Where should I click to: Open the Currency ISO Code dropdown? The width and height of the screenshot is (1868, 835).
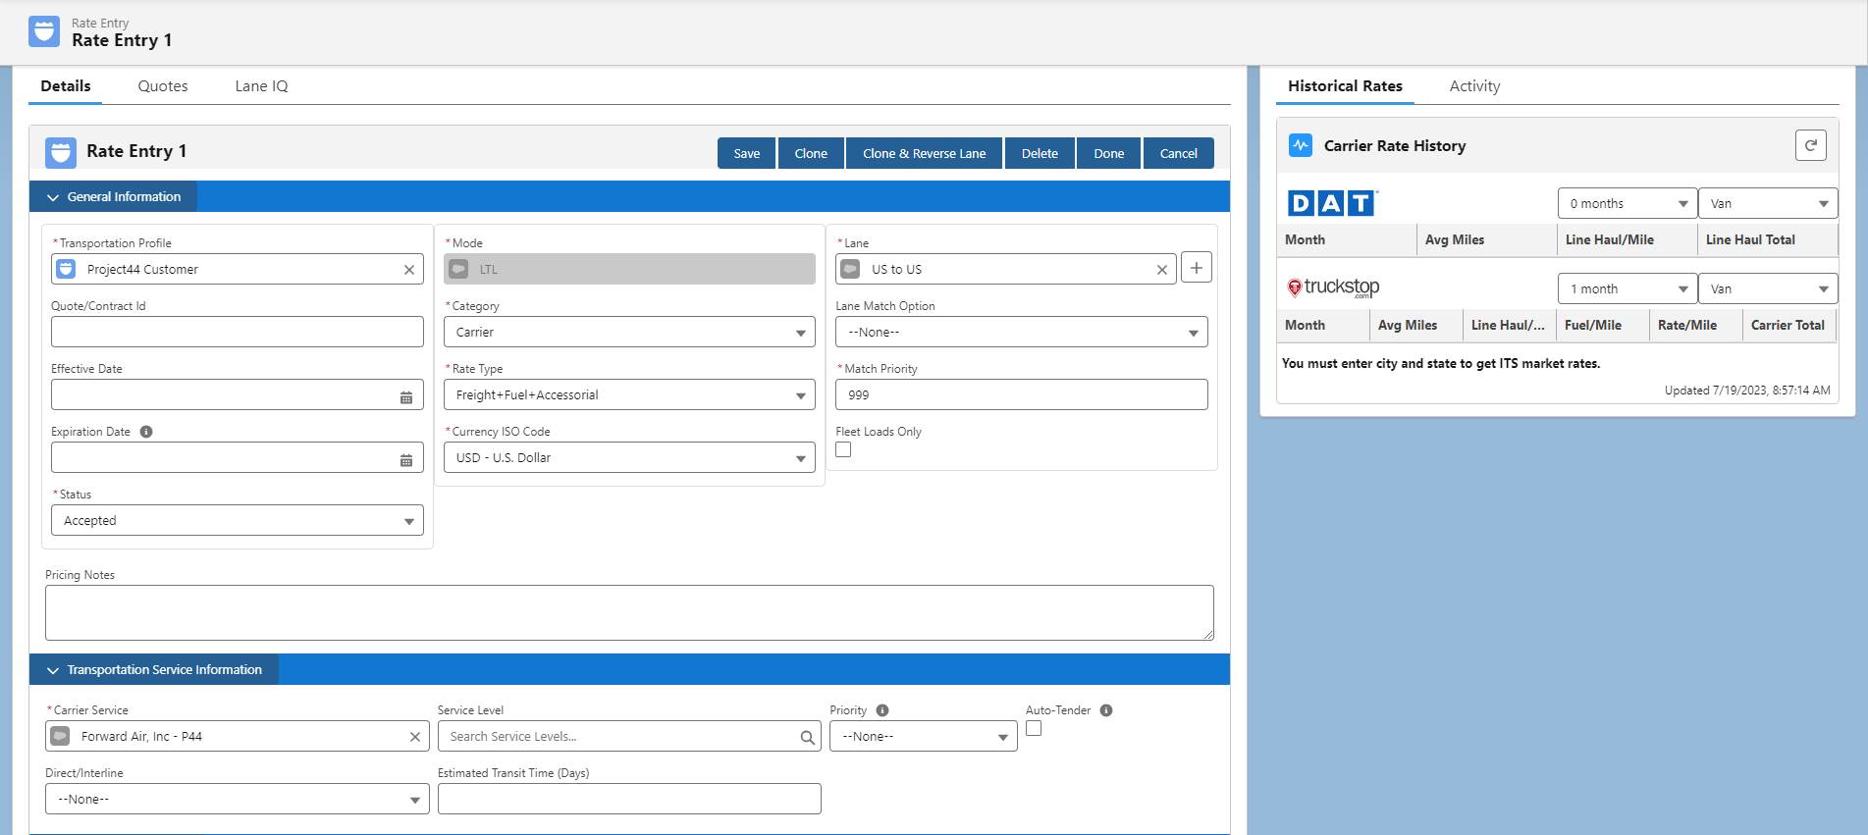[x=629, y=458]
